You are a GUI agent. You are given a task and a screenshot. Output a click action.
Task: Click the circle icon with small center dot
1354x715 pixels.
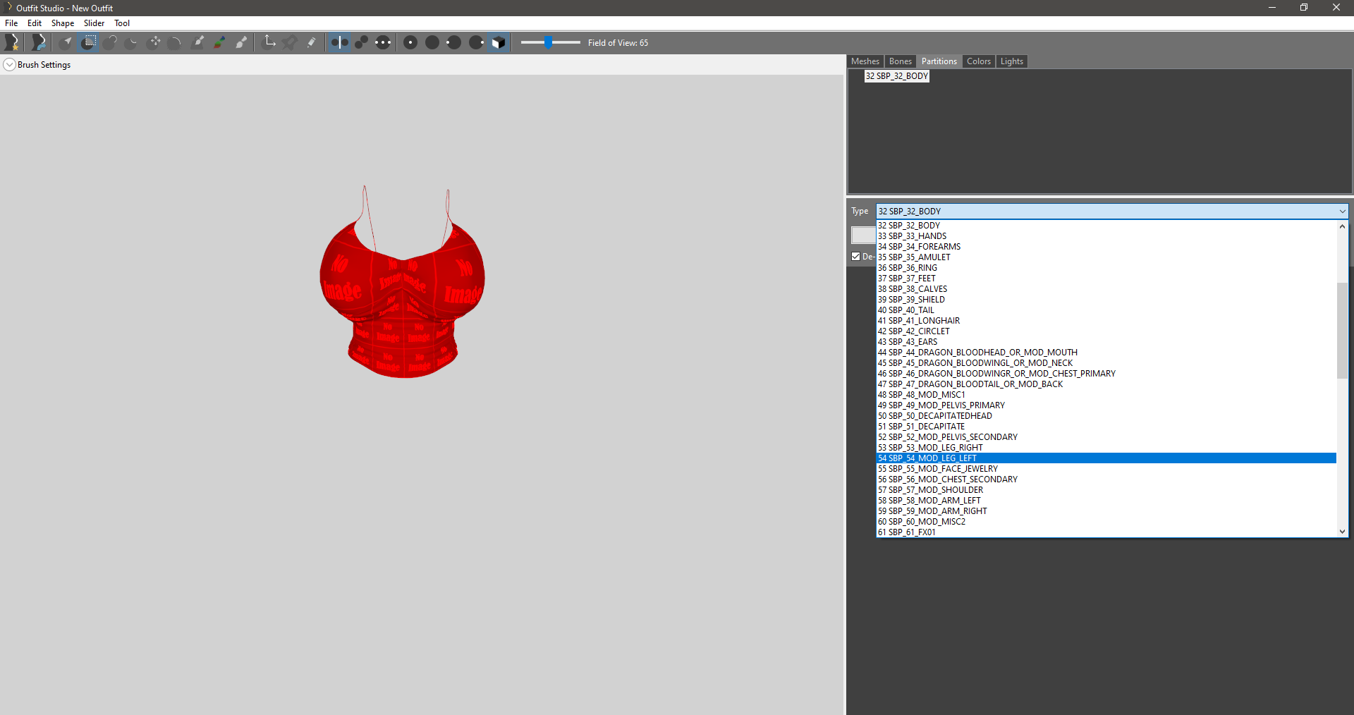click(x=410, y=42)
